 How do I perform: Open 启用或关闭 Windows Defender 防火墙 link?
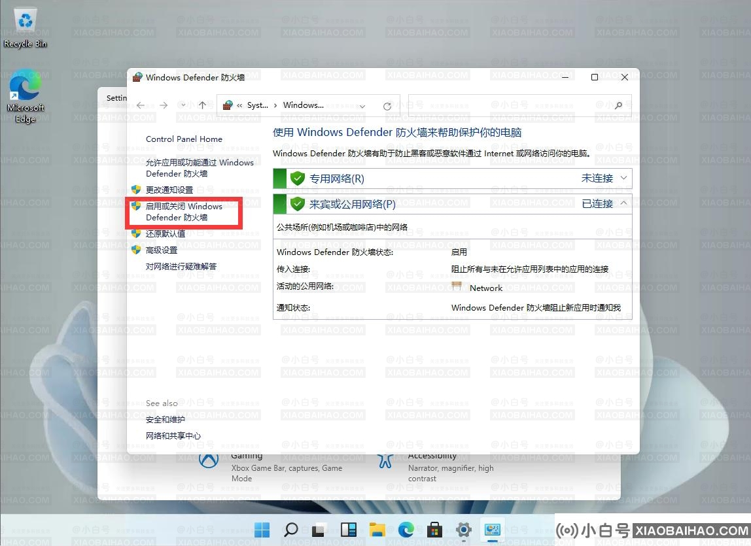tap(184, 212)
